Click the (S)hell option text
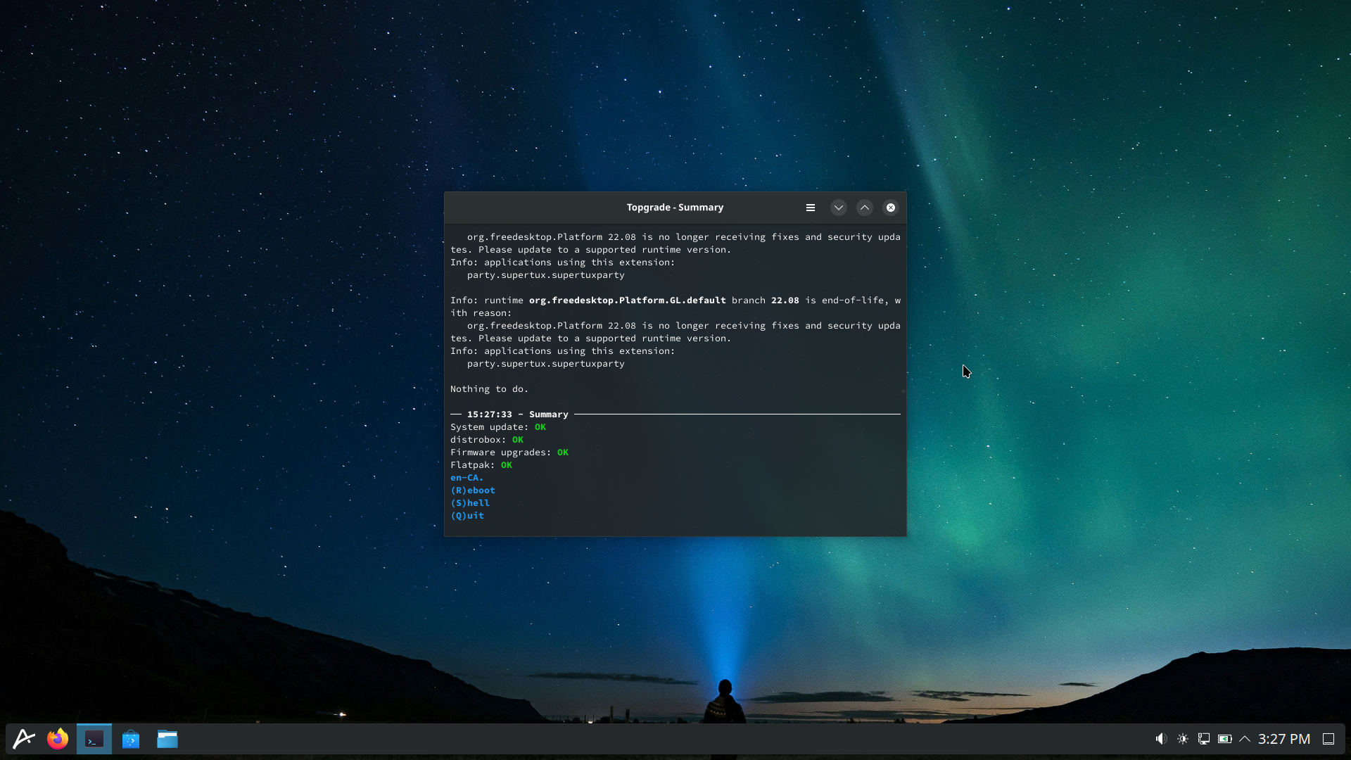This screenshot has height=760, width=1351. tap(470, 503)
